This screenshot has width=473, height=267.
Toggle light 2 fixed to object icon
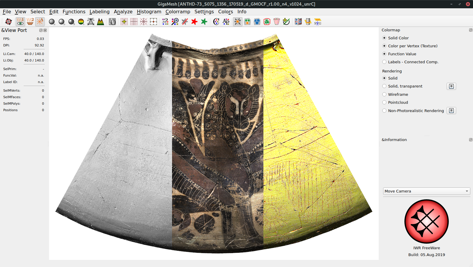[x=30, y=22]
